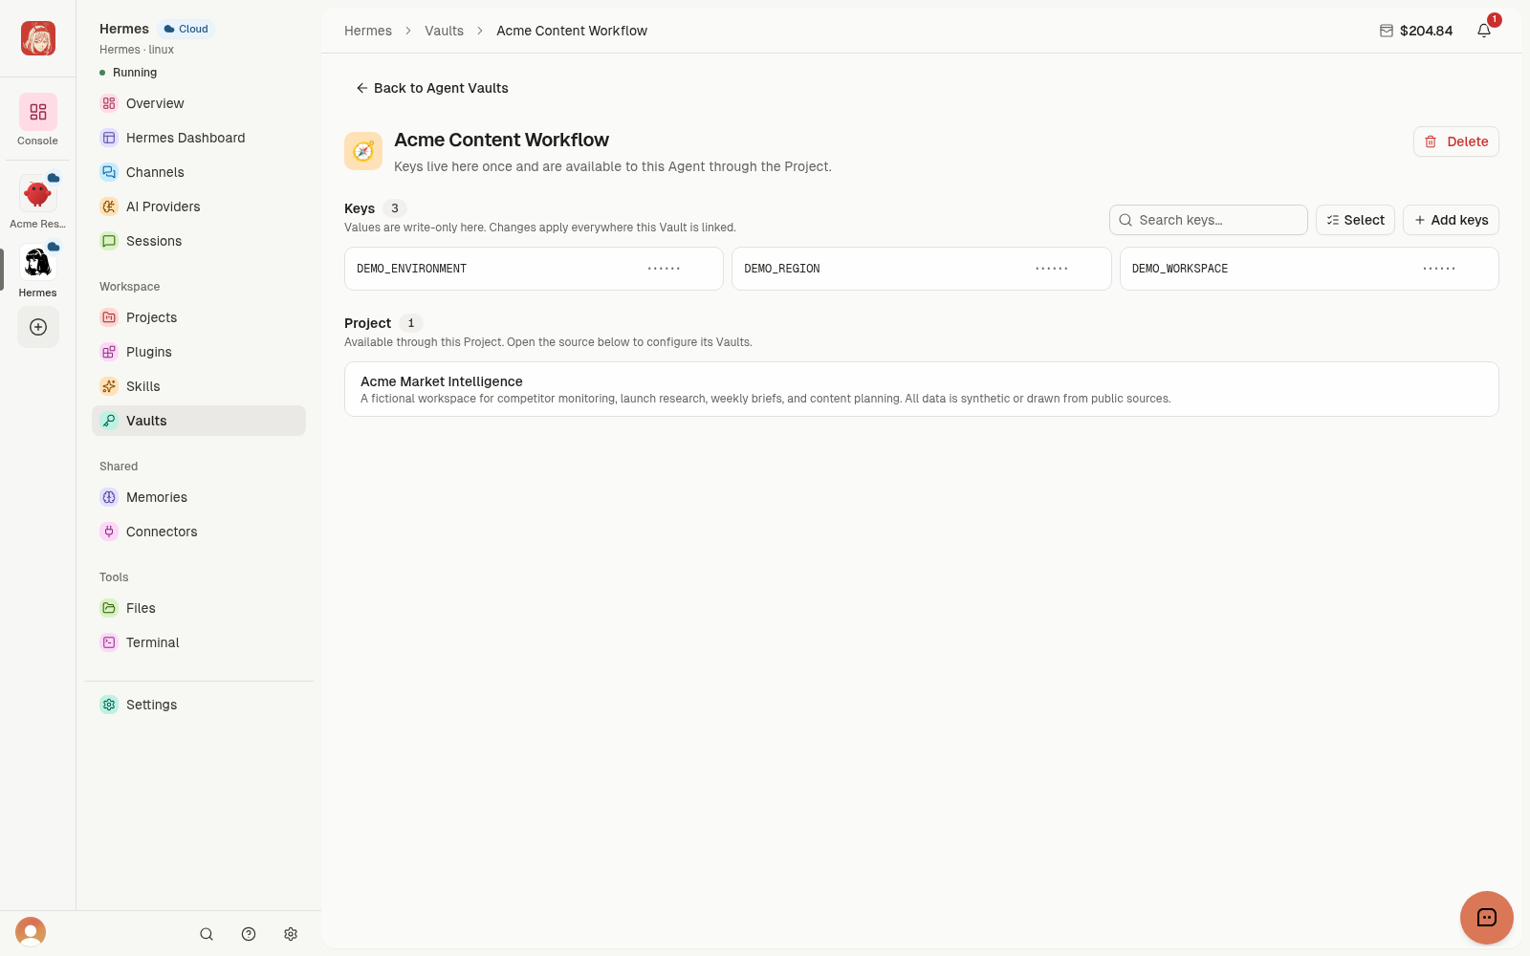This screenshot has width=1530, height=956.
Task: Open Memories under Shared
Action: [x=199, y=497]
